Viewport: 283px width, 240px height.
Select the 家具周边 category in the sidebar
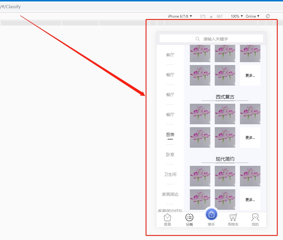click(x=170, y=194)
